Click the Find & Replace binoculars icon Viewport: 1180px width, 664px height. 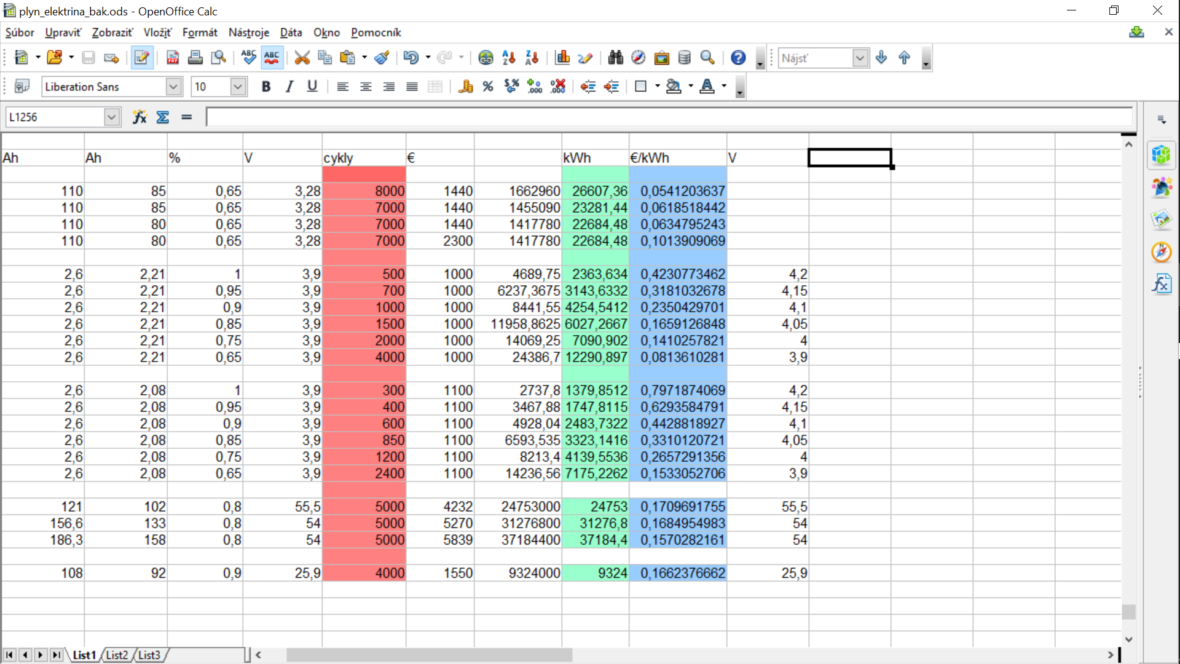[x=615, y=58]
